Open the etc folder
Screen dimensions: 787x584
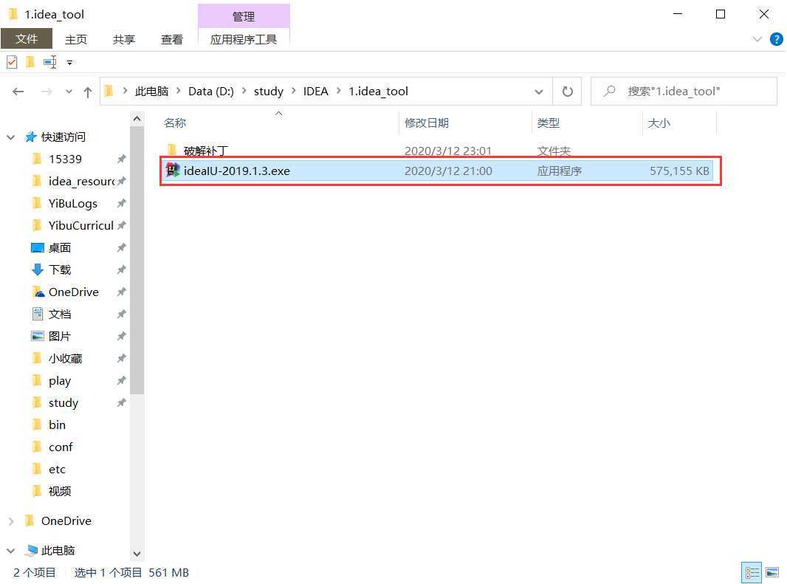(57, 469)
